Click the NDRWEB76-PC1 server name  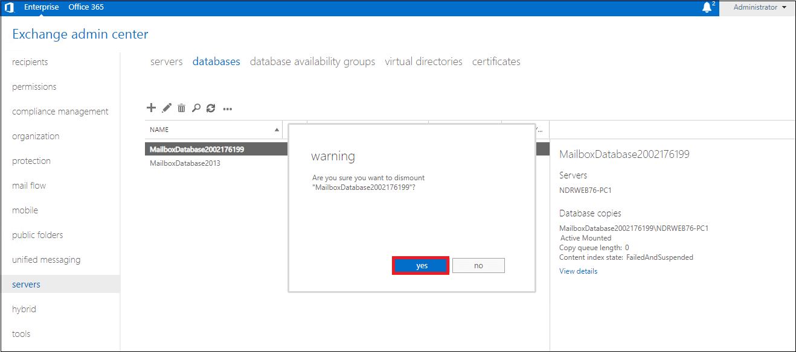[x=586, y=190]
